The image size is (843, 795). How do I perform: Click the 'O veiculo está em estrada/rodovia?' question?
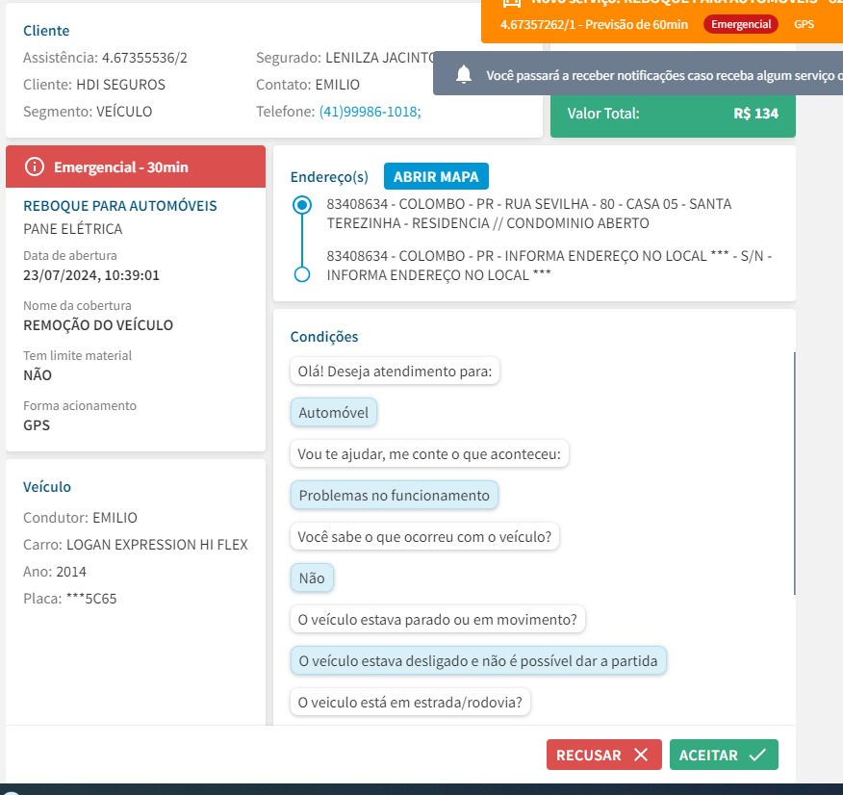(410, 702)
